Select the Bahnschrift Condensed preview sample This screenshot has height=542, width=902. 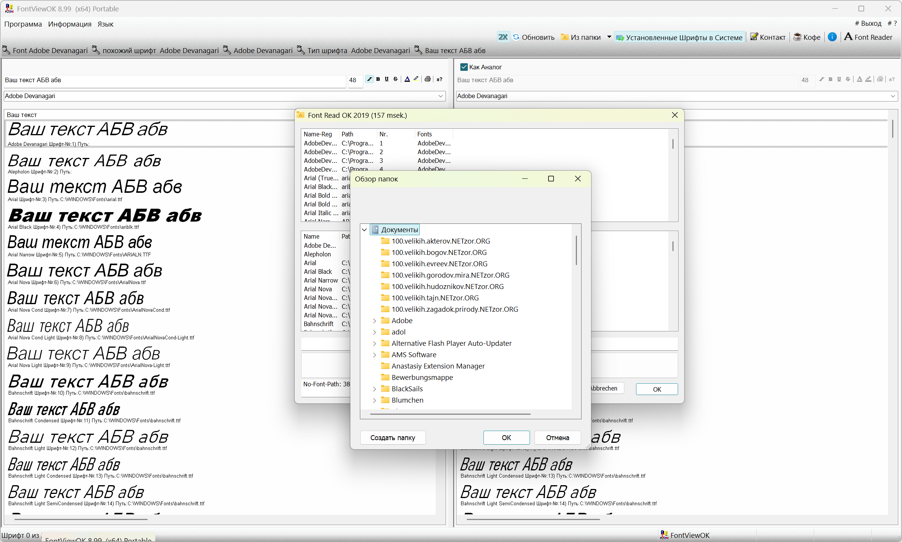pyautogui.click(x=64, y=410)
